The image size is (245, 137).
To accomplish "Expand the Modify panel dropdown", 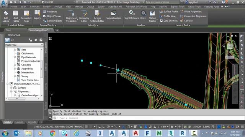I will 93,25.
